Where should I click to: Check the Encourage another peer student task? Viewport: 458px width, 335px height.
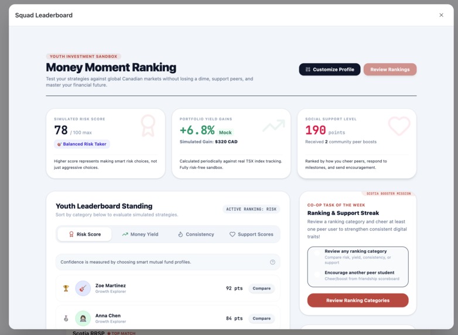pos(317,274)
